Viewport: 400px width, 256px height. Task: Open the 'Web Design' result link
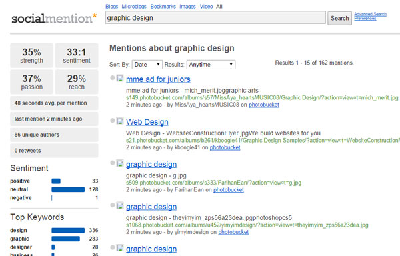[147, 122]
